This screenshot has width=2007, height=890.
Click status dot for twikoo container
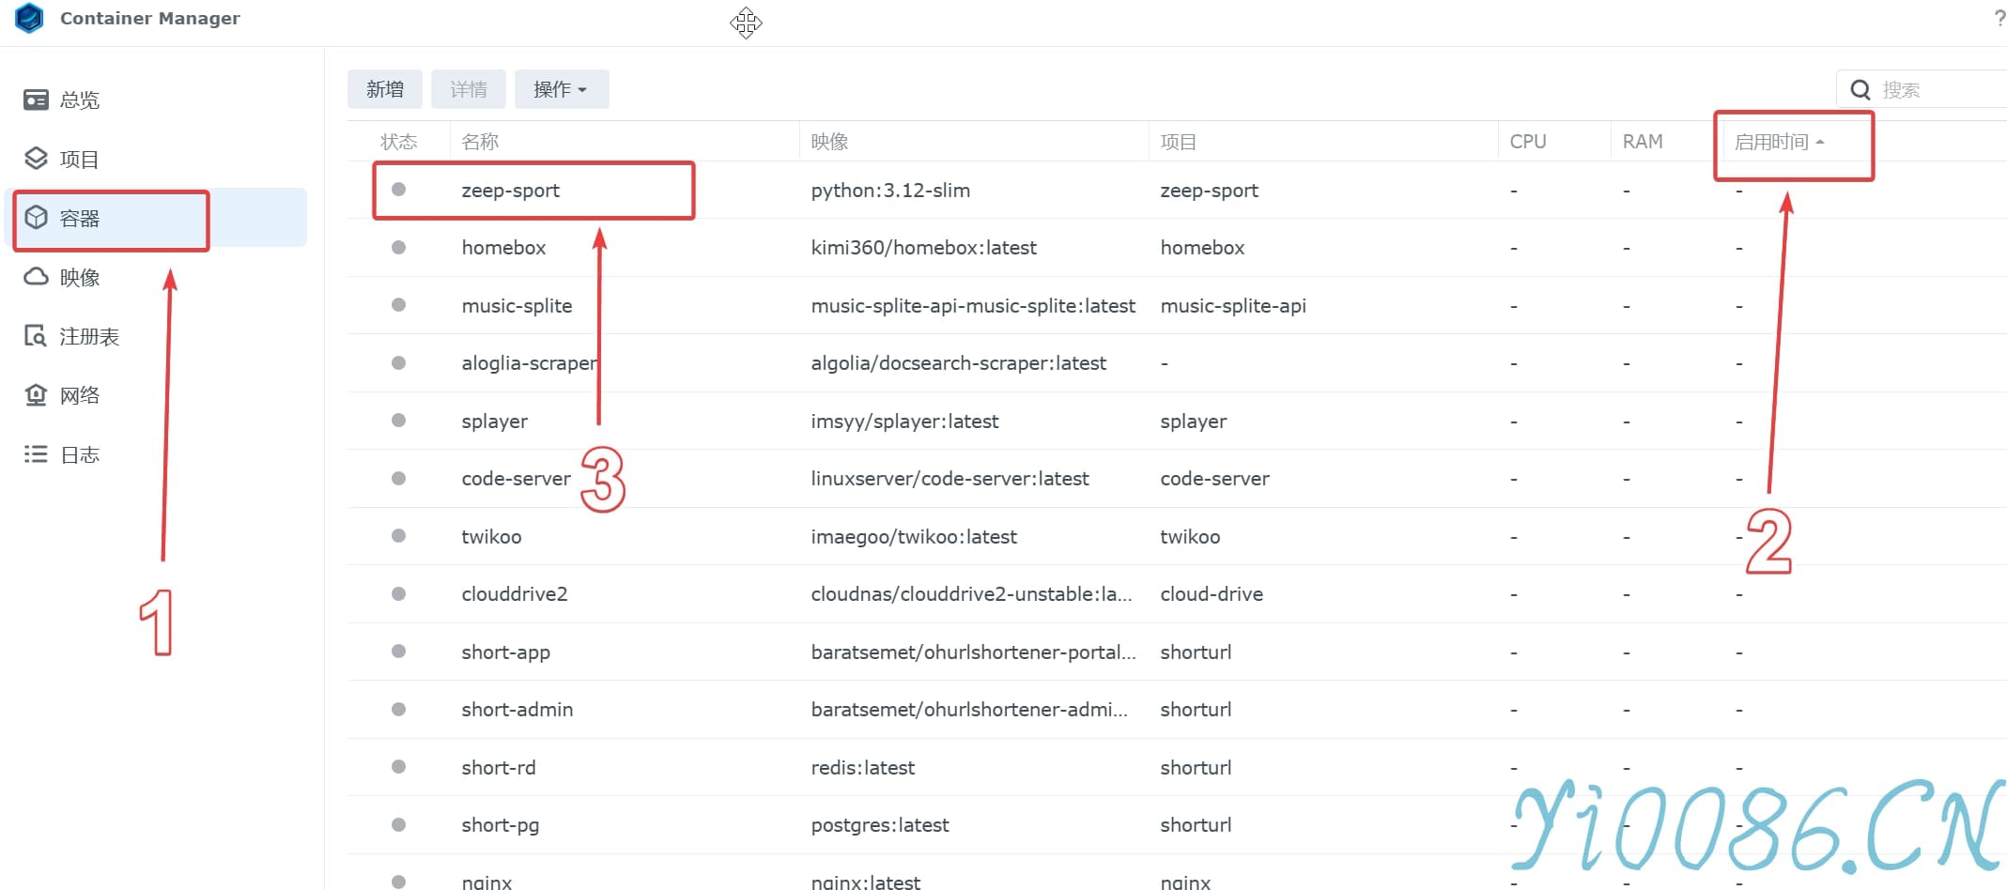pyautogui.click(x=398, y=536)
